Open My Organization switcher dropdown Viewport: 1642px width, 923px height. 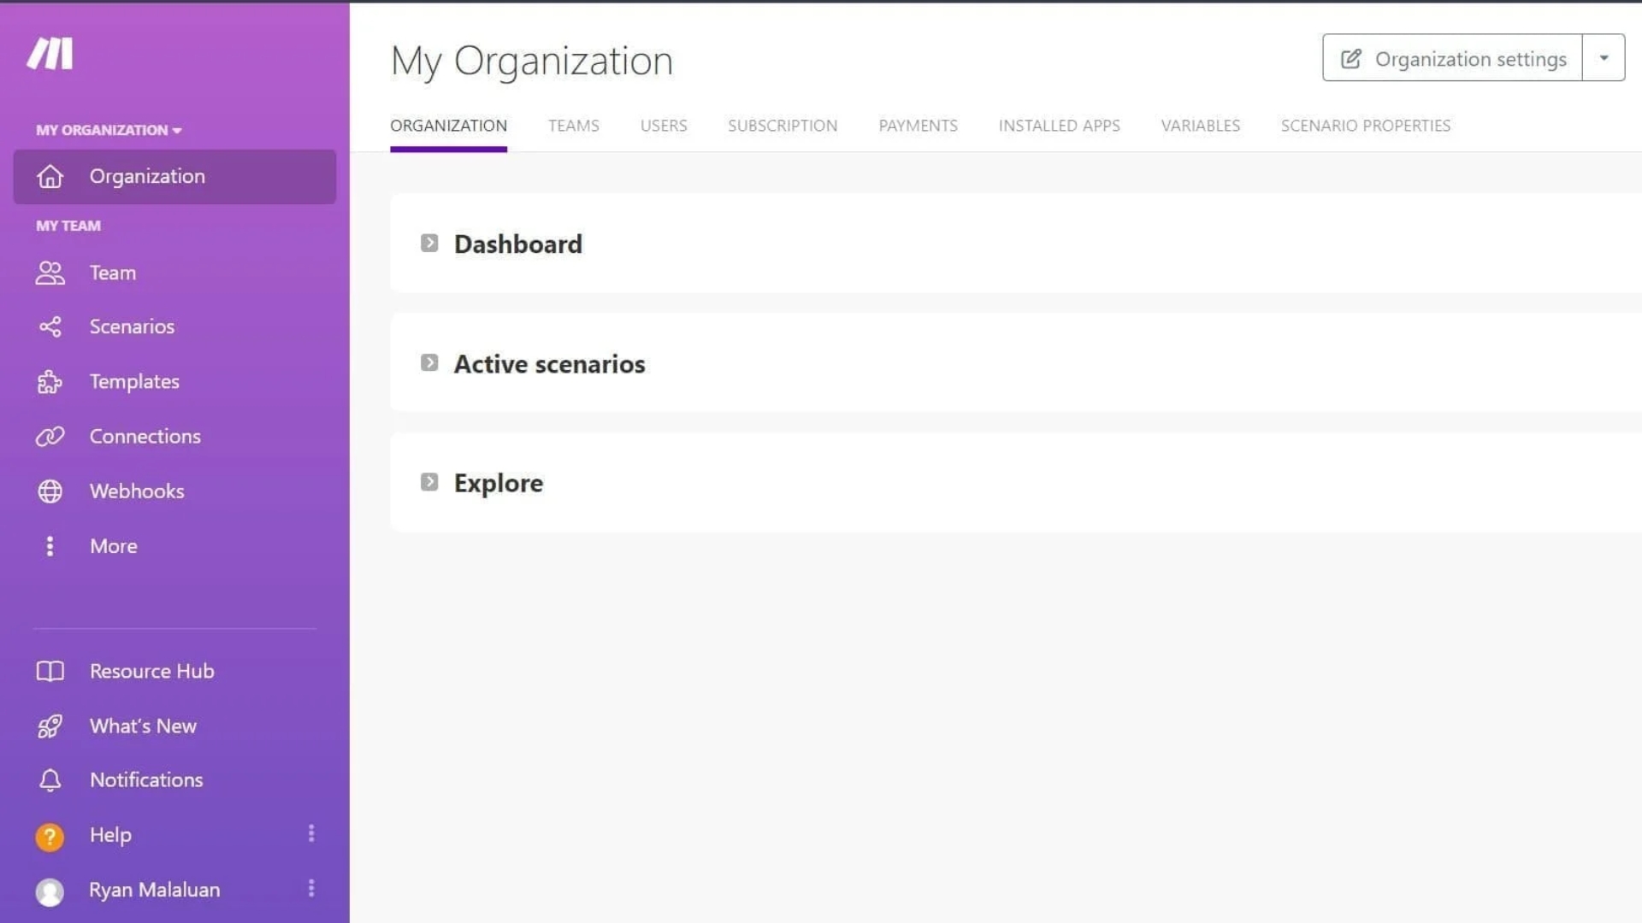point(109,130)
